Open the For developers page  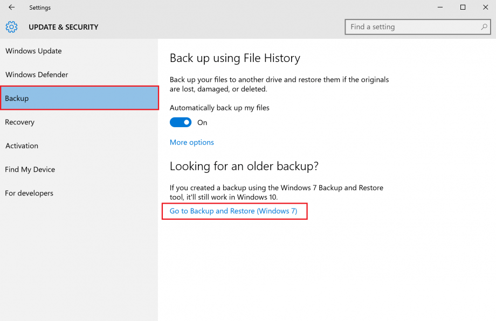[x=29, y=193]
